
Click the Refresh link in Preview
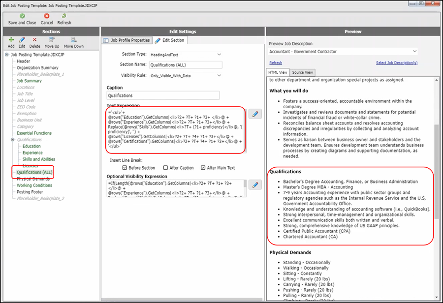click(276, 63)
